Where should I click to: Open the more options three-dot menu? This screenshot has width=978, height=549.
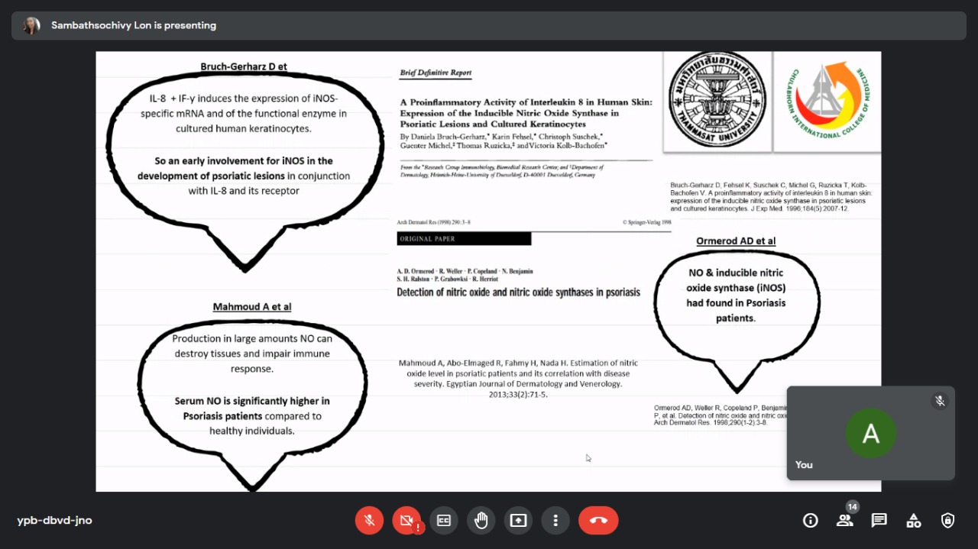555,521
